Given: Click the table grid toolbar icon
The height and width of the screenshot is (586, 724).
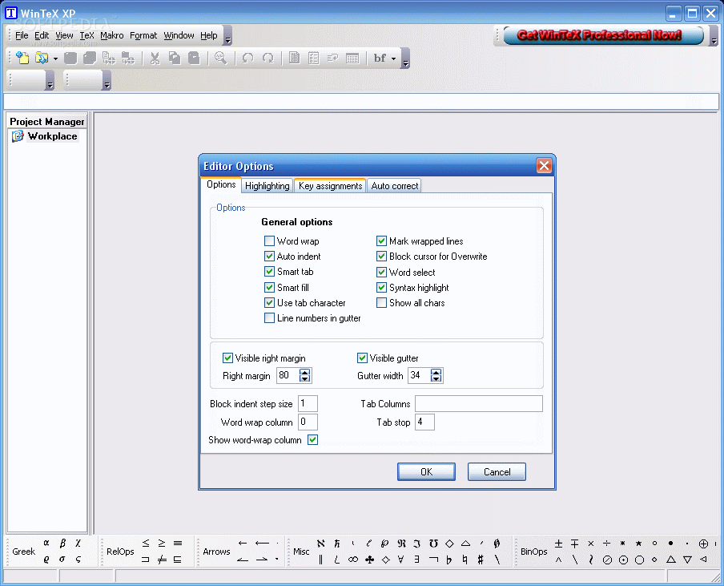Looking at the screenshot, I should point(352,59).
